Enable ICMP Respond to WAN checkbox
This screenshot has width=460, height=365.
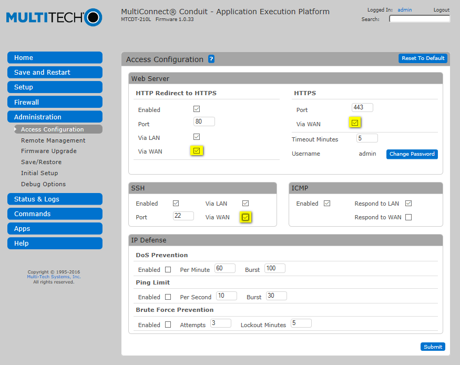(408, 217)
